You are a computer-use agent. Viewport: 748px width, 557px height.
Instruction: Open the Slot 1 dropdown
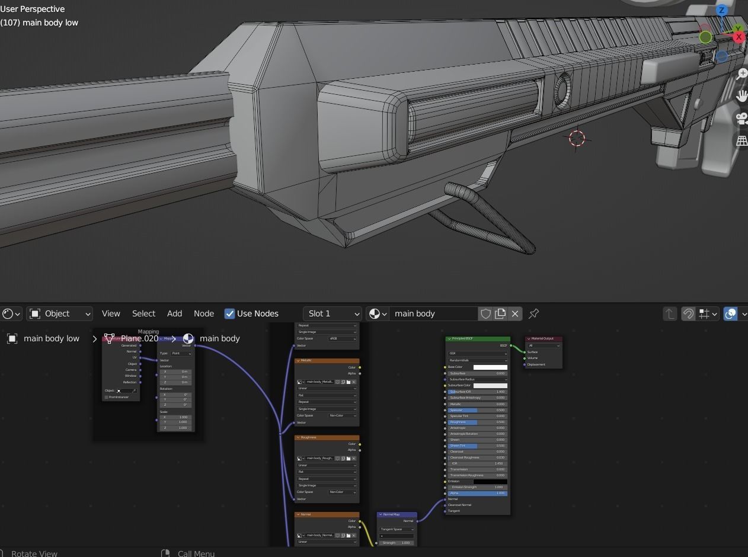[x=333, y=313]
